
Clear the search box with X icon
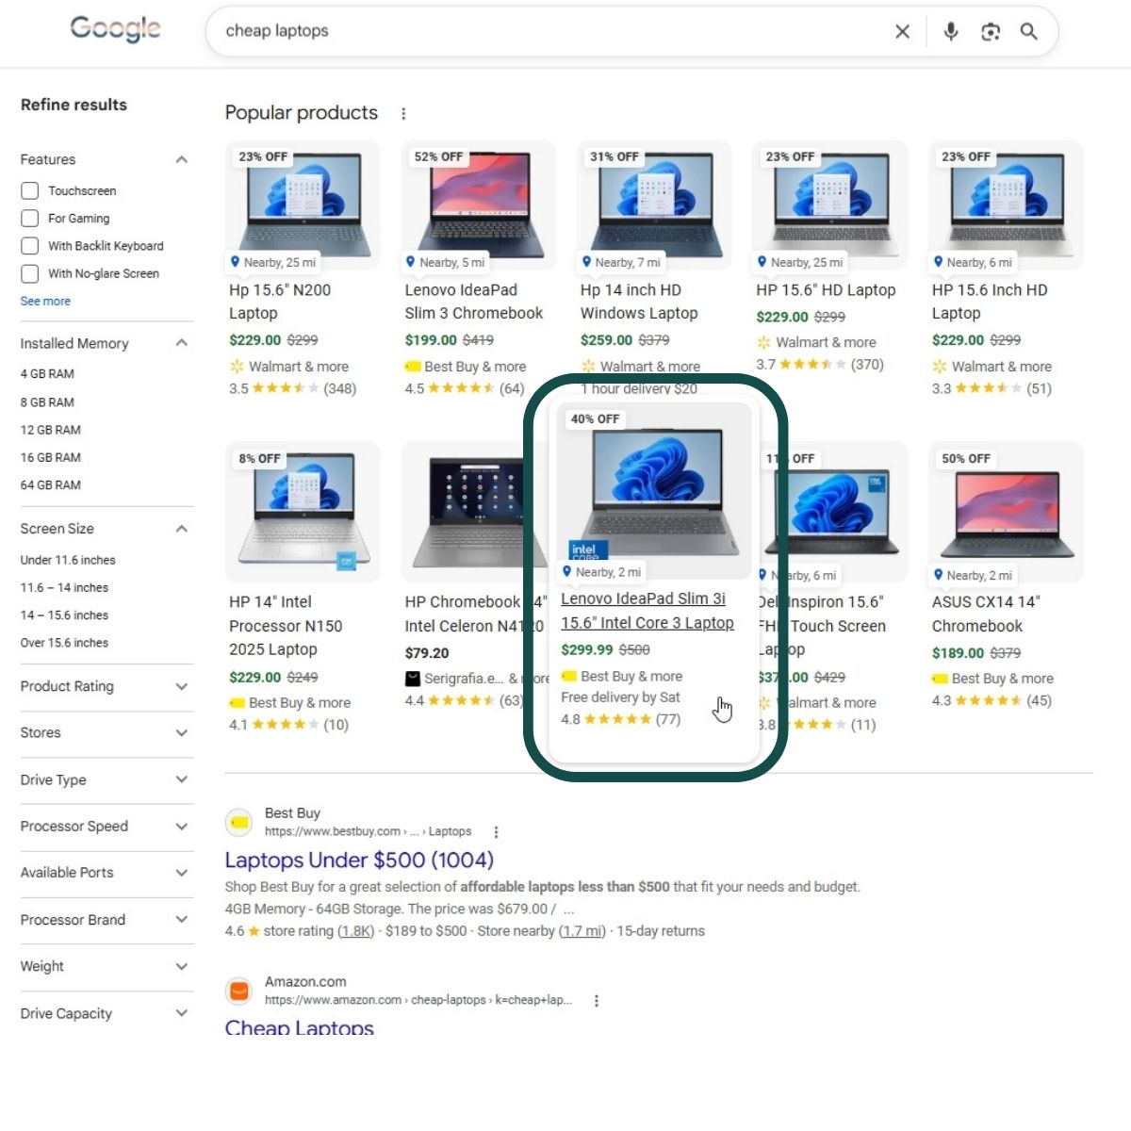click(x=902, y=32)
